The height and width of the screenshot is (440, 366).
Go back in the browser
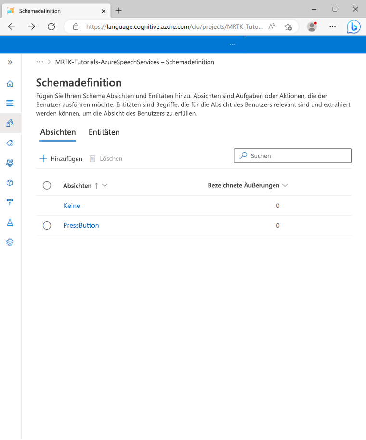click(x=12, y=26)
